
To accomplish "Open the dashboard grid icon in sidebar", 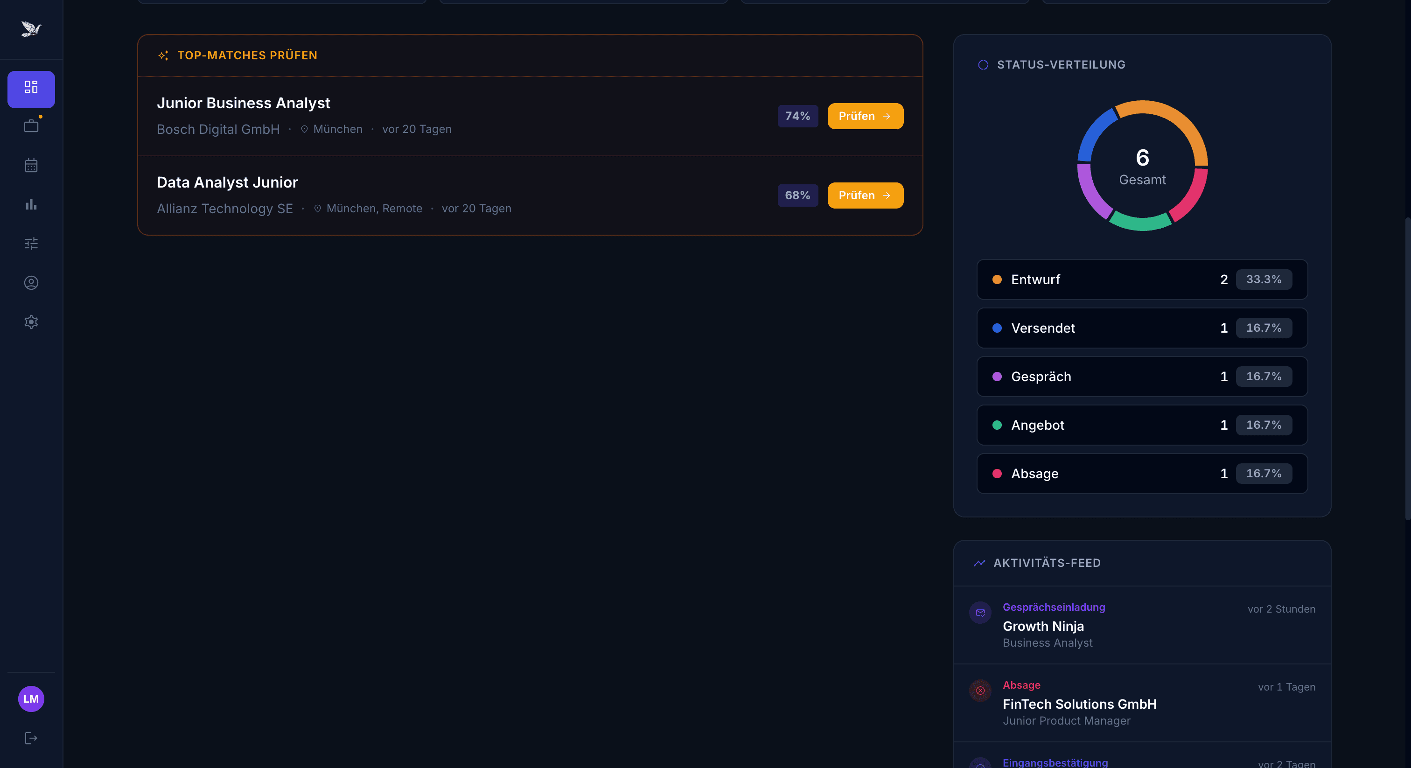I will pyautogui.click(x=31, y=88).
